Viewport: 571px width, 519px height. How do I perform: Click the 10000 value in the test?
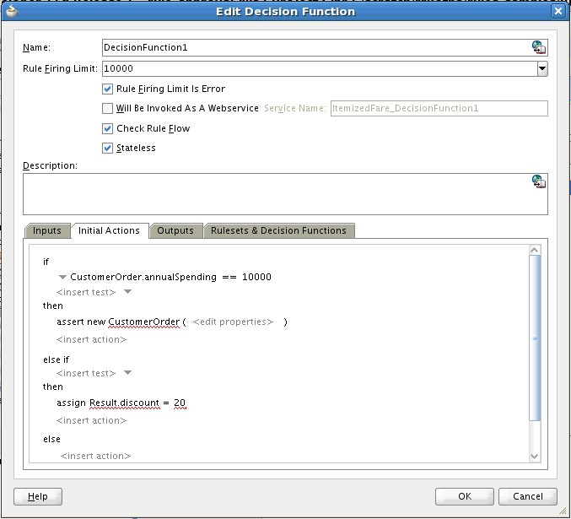[256, 277]
